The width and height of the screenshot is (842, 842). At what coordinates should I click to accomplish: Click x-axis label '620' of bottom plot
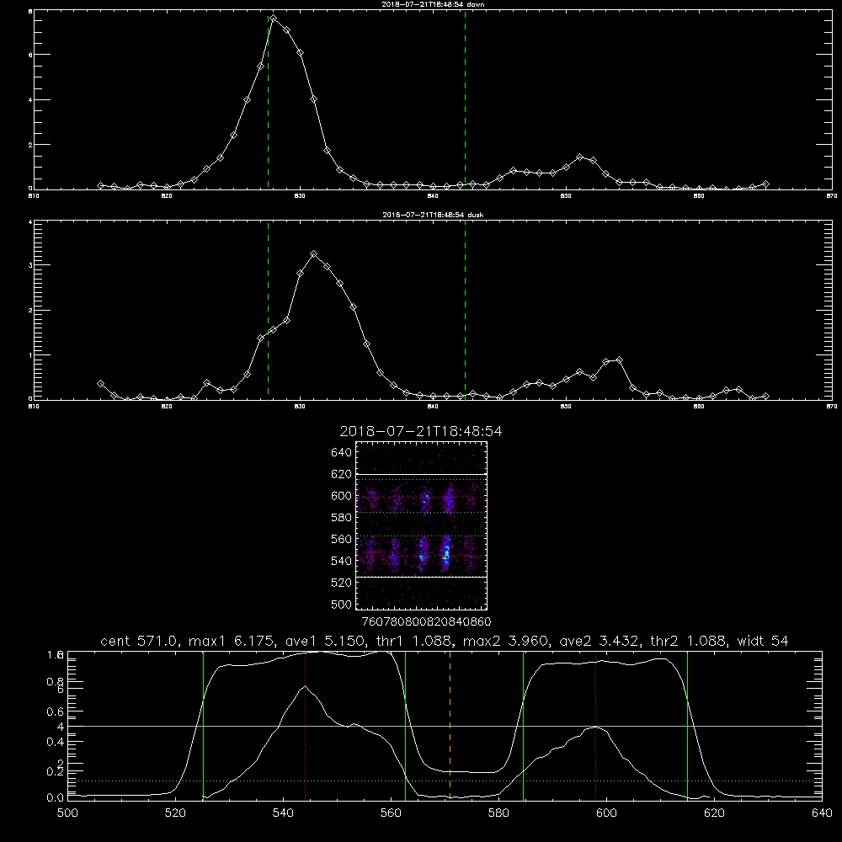pyautogui.click(x=714, y=813)
